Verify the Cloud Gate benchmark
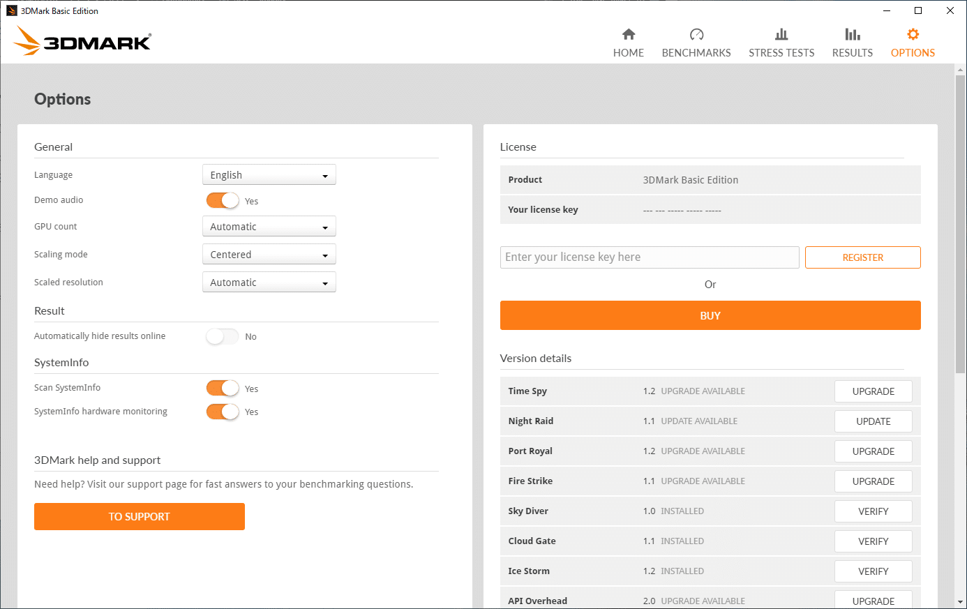 (x=874, y=541)
